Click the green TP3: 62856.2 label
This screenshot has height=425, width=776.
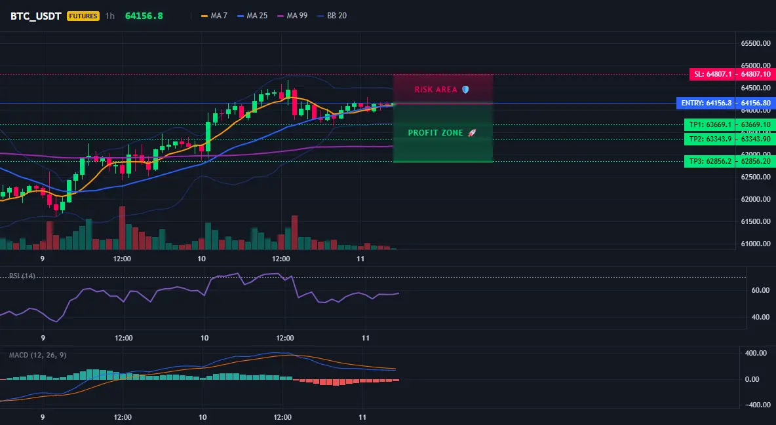710,161
